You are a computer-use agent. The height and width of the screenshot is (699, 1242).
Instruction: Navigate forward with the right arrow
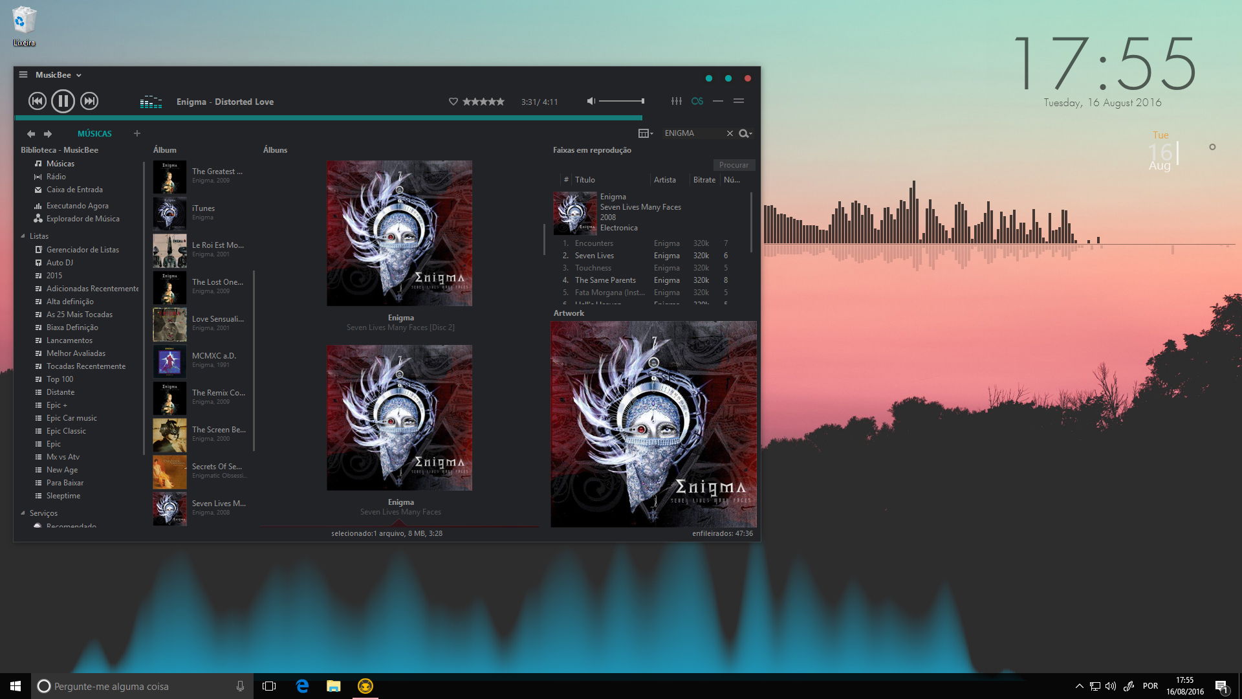pos(48,134)
